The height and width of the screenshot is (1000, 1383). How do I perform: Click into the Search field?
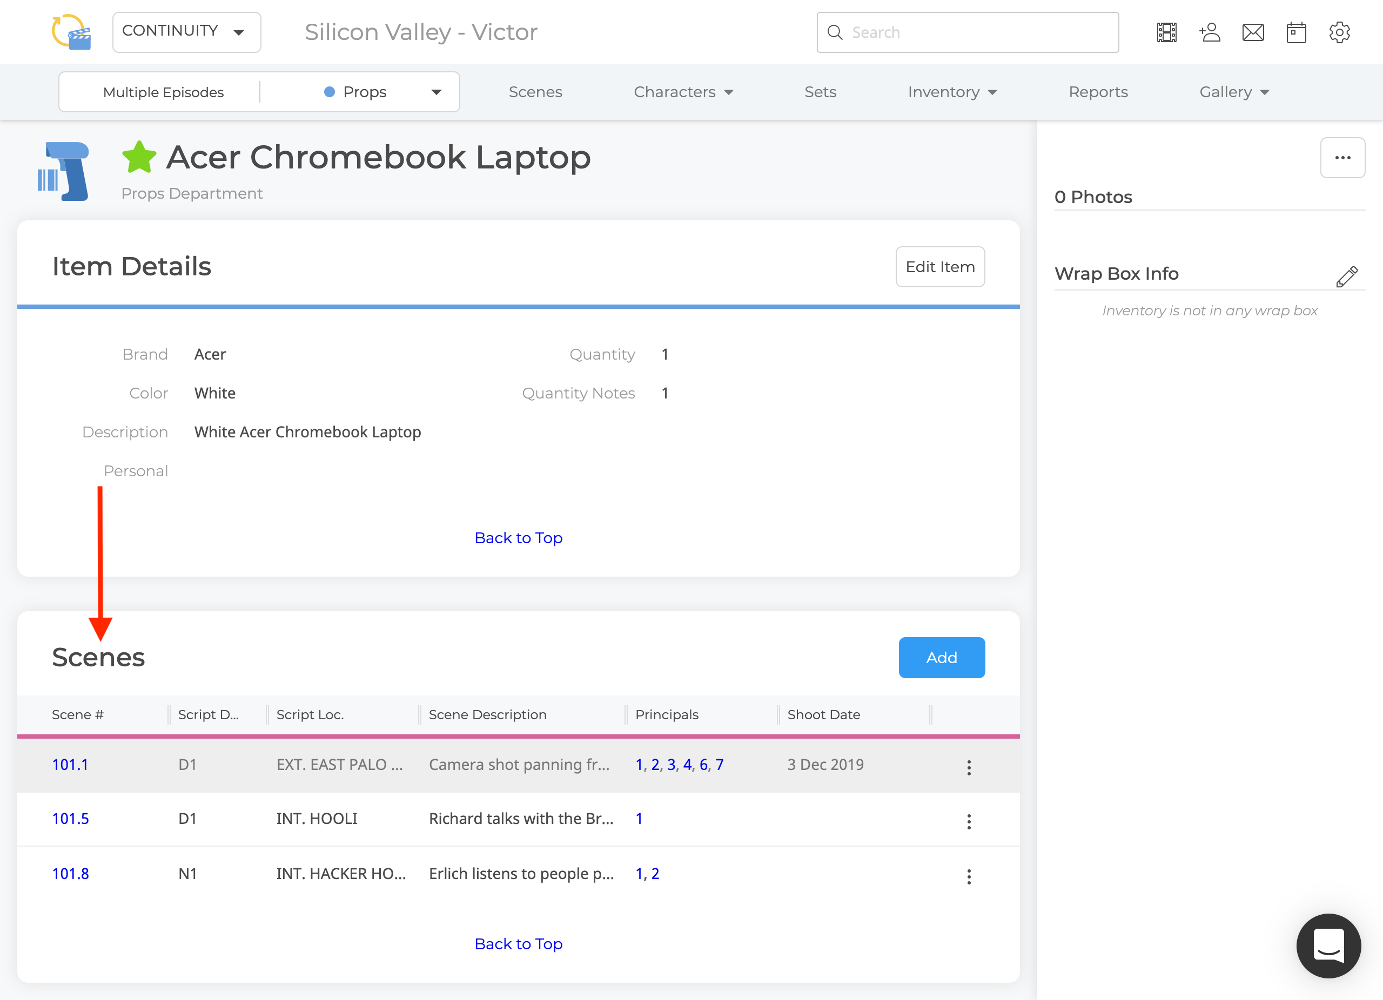[x=968, y=32]
